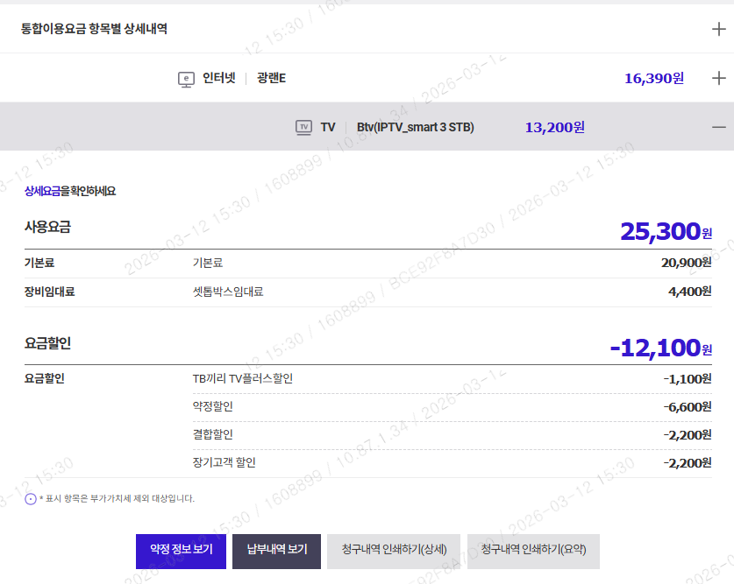Click the internet monitor icon beside 인터넷

(x=186, y=79)
